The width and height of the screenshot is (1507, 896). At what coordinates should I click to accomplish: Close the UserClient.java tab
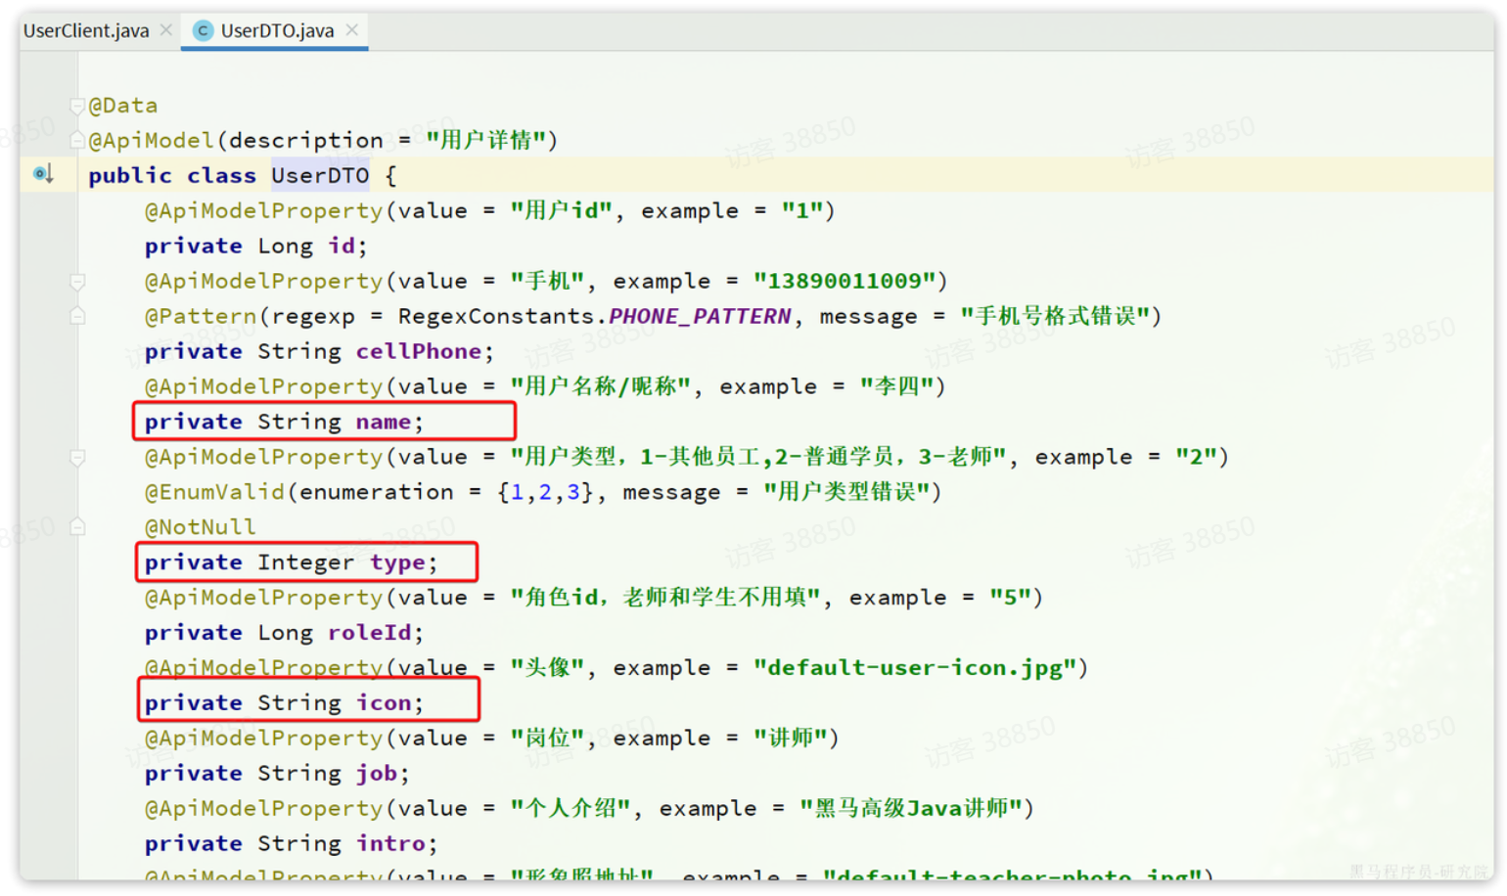166,30
